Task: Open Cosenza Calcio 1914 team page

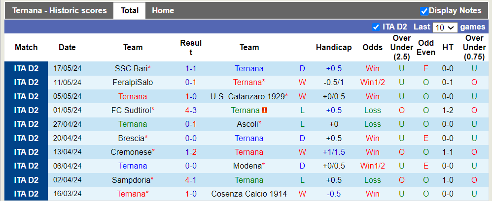Action: [249, 194]
